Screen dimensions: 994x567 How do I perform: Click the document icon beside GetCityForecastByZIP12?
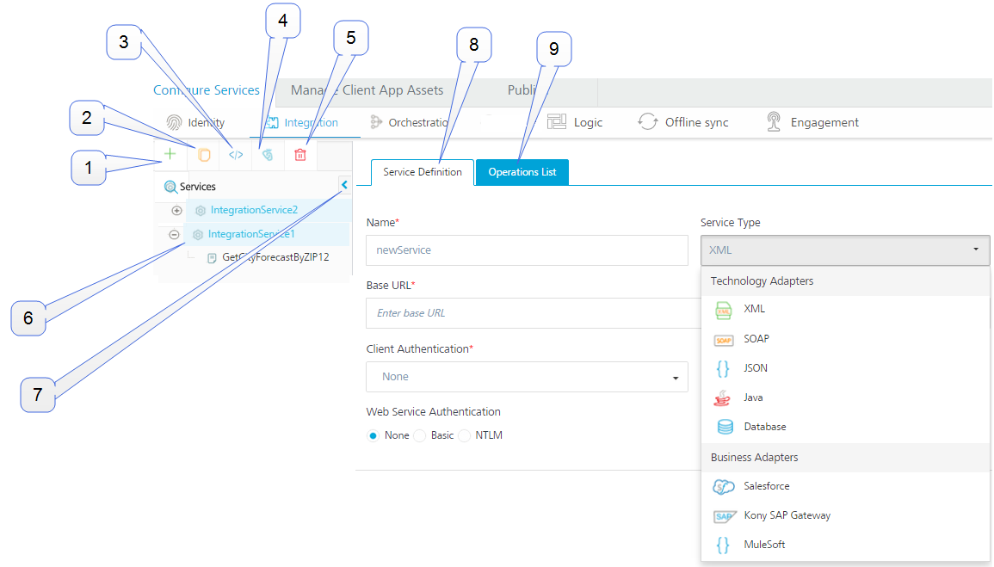[213, 256]
